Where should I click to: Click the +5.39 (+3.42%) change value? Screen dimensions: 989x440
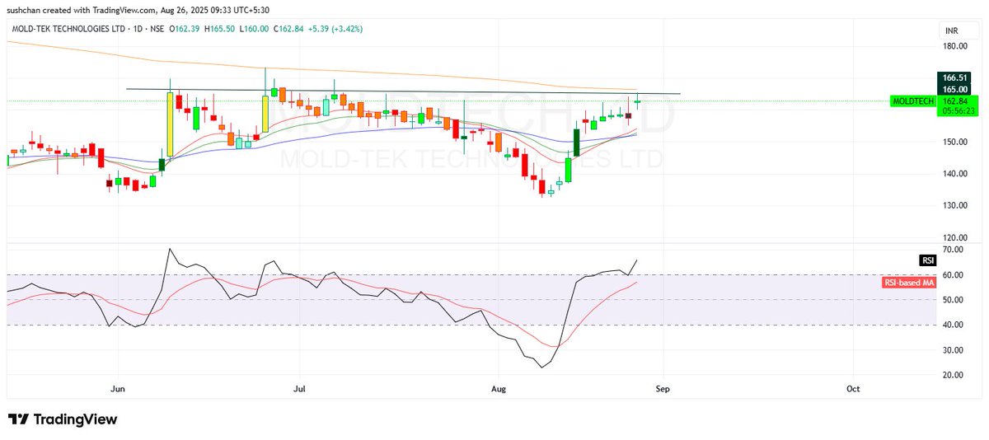334,29
